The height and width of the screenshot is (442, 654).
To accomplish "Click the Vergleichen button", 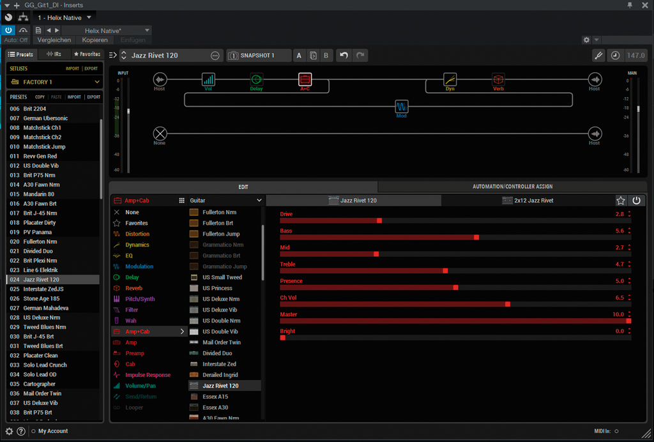I will point(54,40).
